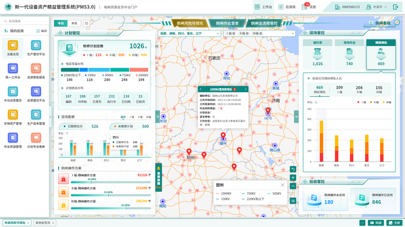Click in the 应用搜索 search field
405x227 pixels.
coord(25,21)
